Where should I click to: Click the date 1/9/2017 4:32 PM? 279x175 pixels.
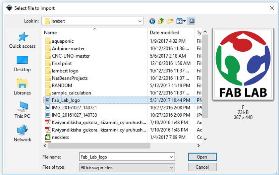pyautogui.click(x=168, y=41)
